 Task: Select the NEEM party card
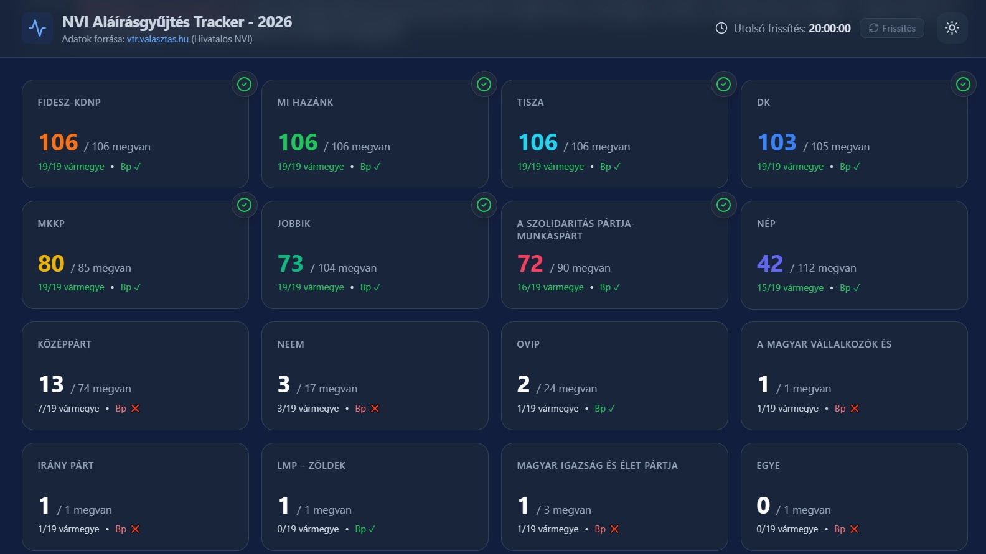click(x=374, y=376)
